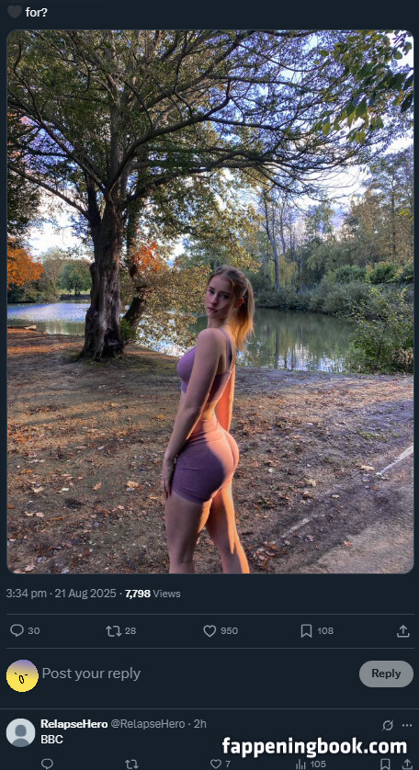
Task: Open the outdoor photo in the tweet
Action: 209,301
